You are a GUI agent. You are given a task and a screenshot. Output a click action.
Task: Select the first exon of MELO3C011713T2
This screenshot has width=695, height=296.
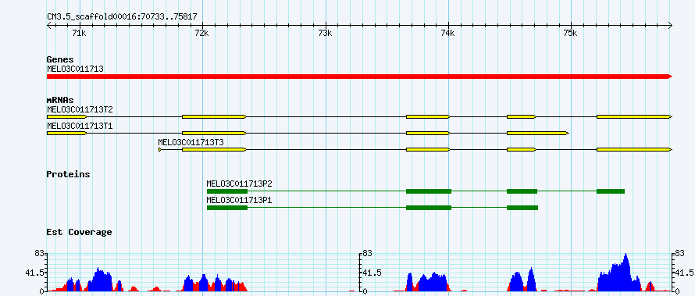point(67,116)
